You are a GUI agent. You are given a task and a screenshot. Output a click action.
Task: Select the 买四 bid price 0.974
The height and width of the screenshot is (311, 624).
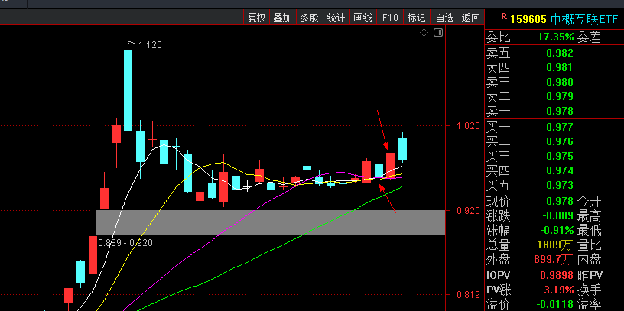point(560,170)
